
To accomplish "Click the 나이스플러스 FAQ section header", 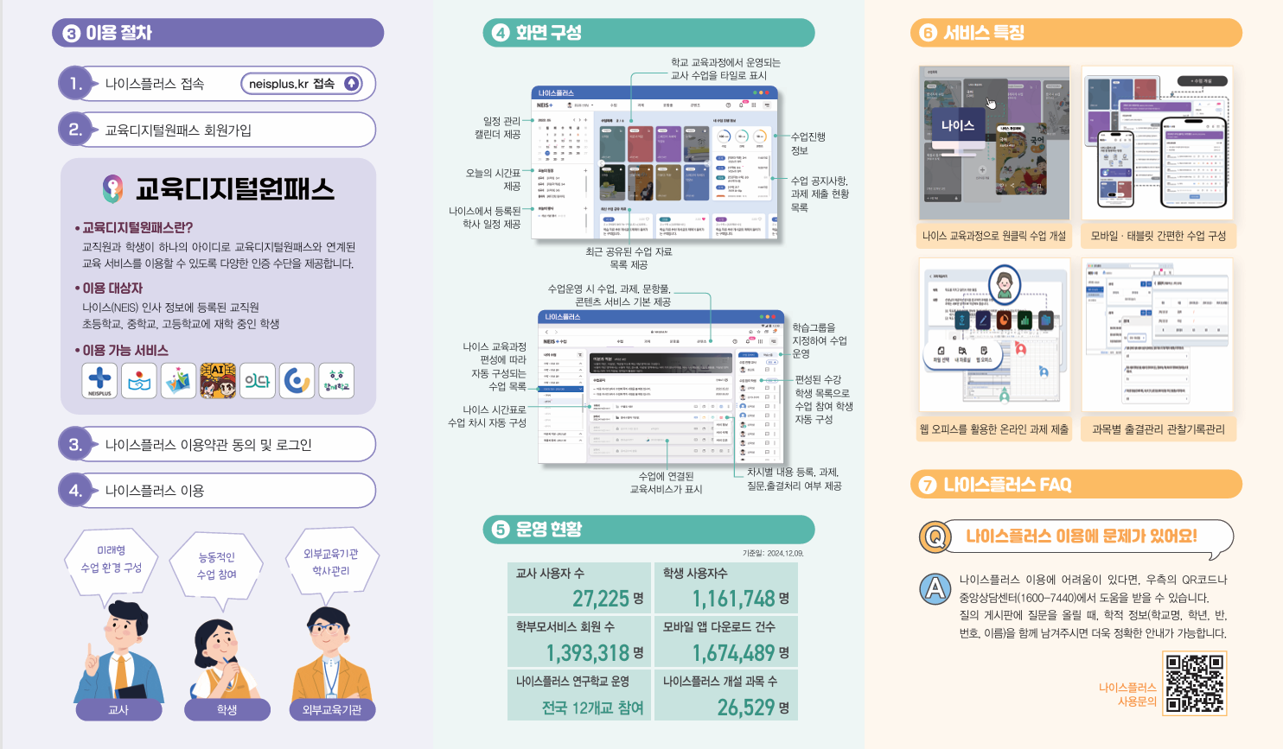I will coord(1076,485).
